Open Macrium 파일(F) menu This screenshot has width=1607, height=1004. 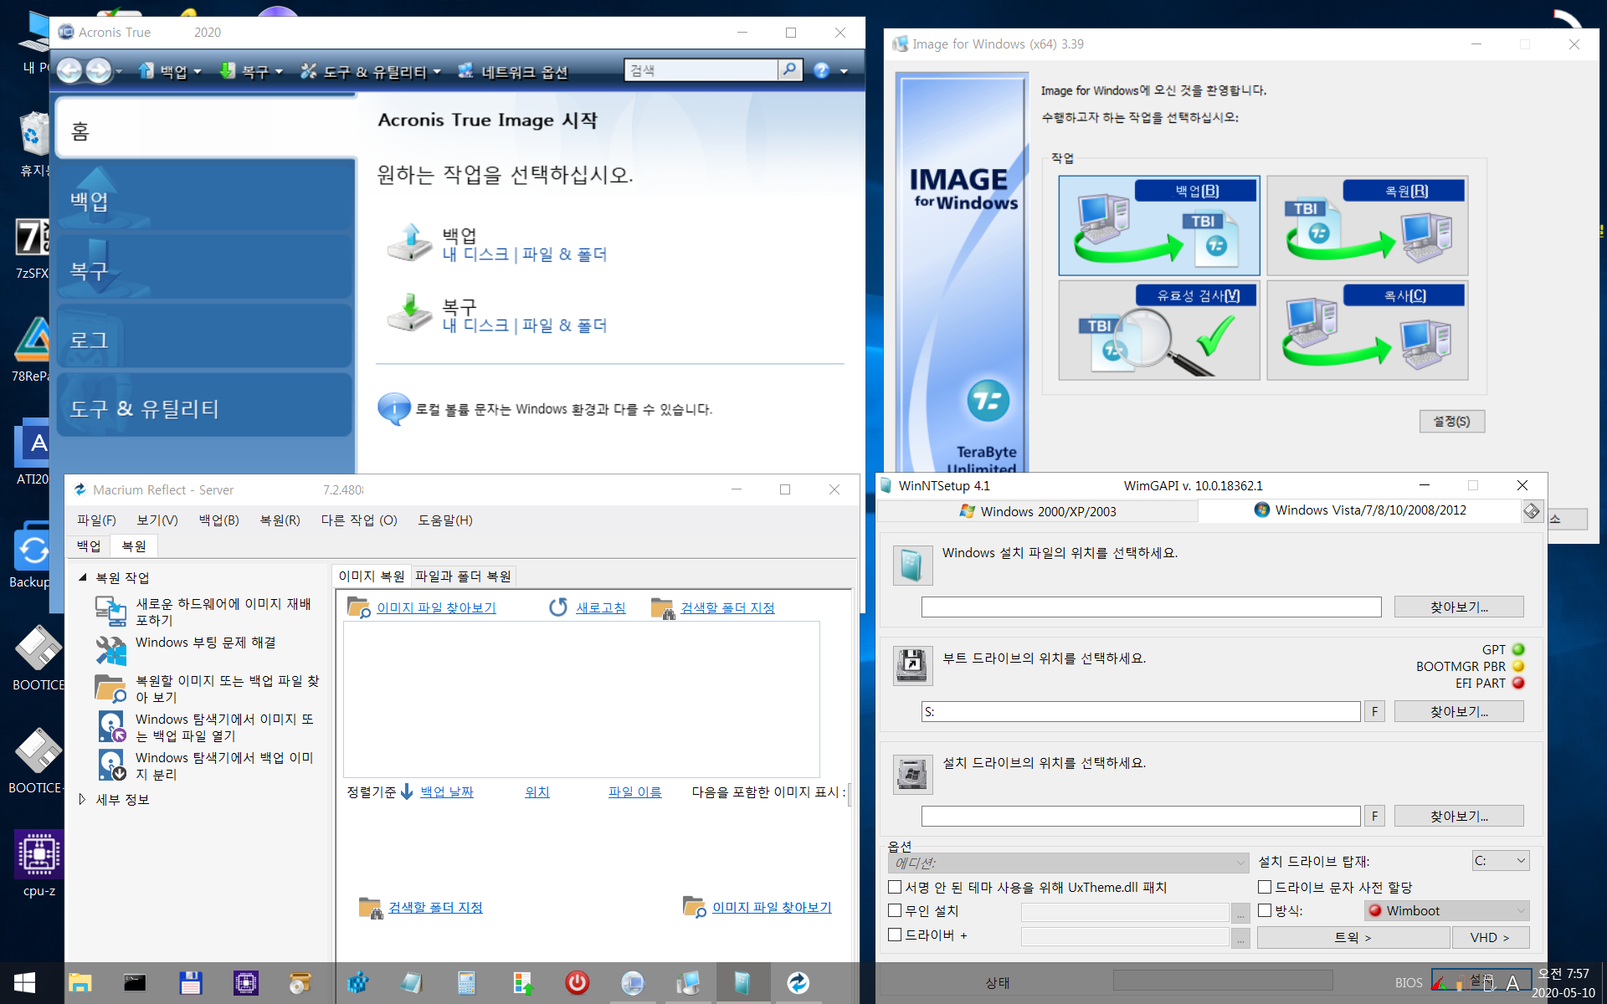96,520
